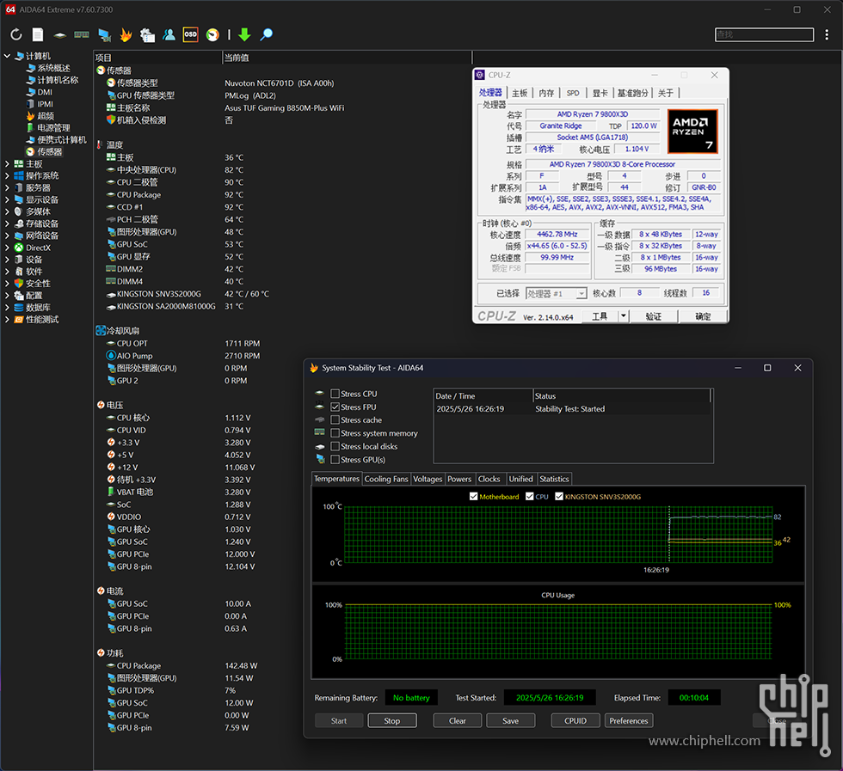Open the monitor diagnostics toolbar icon

[x=104, y=35]
